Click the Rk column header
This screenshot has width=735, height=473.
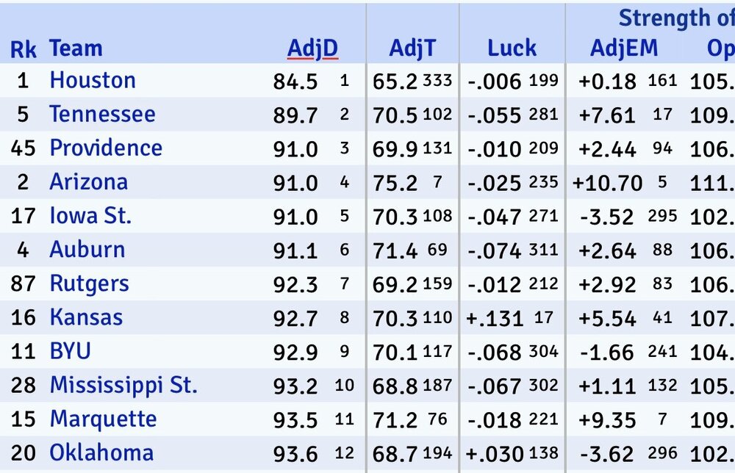click(x=24, y=49)
